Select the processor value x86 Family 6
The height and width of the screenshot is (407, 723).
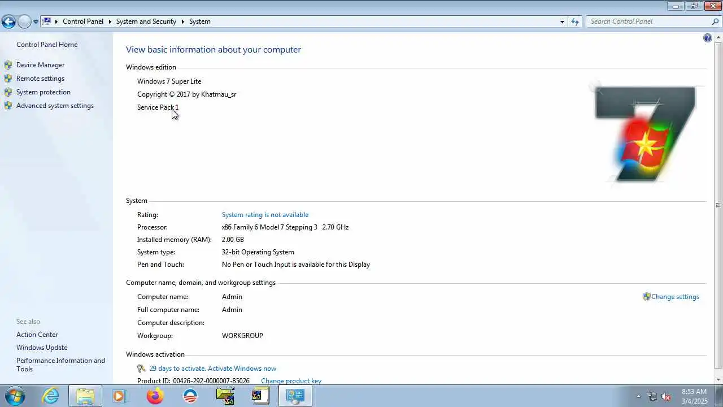pyautogui.click(x=285, y=227)
